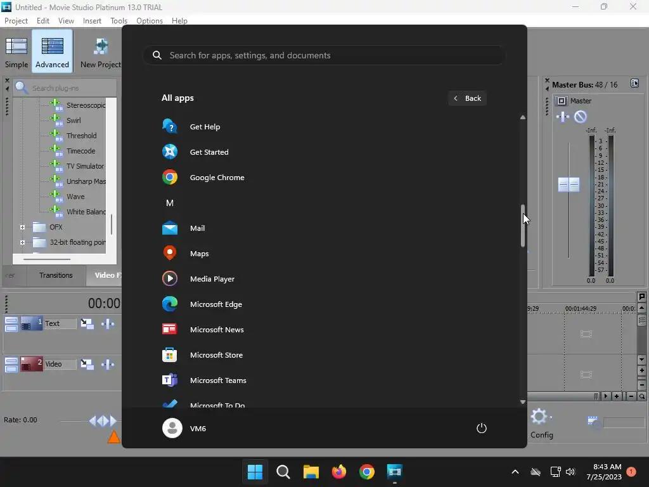Click the Master volume fader
Viewport: 649px width, 487px height.
(569, 185)
